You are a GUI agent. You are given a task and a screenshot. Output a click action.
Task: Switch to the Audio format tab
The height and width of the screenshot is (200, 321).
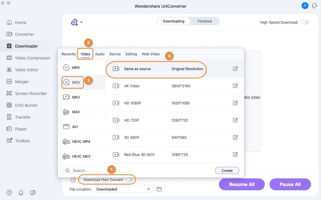click(100, 54)
